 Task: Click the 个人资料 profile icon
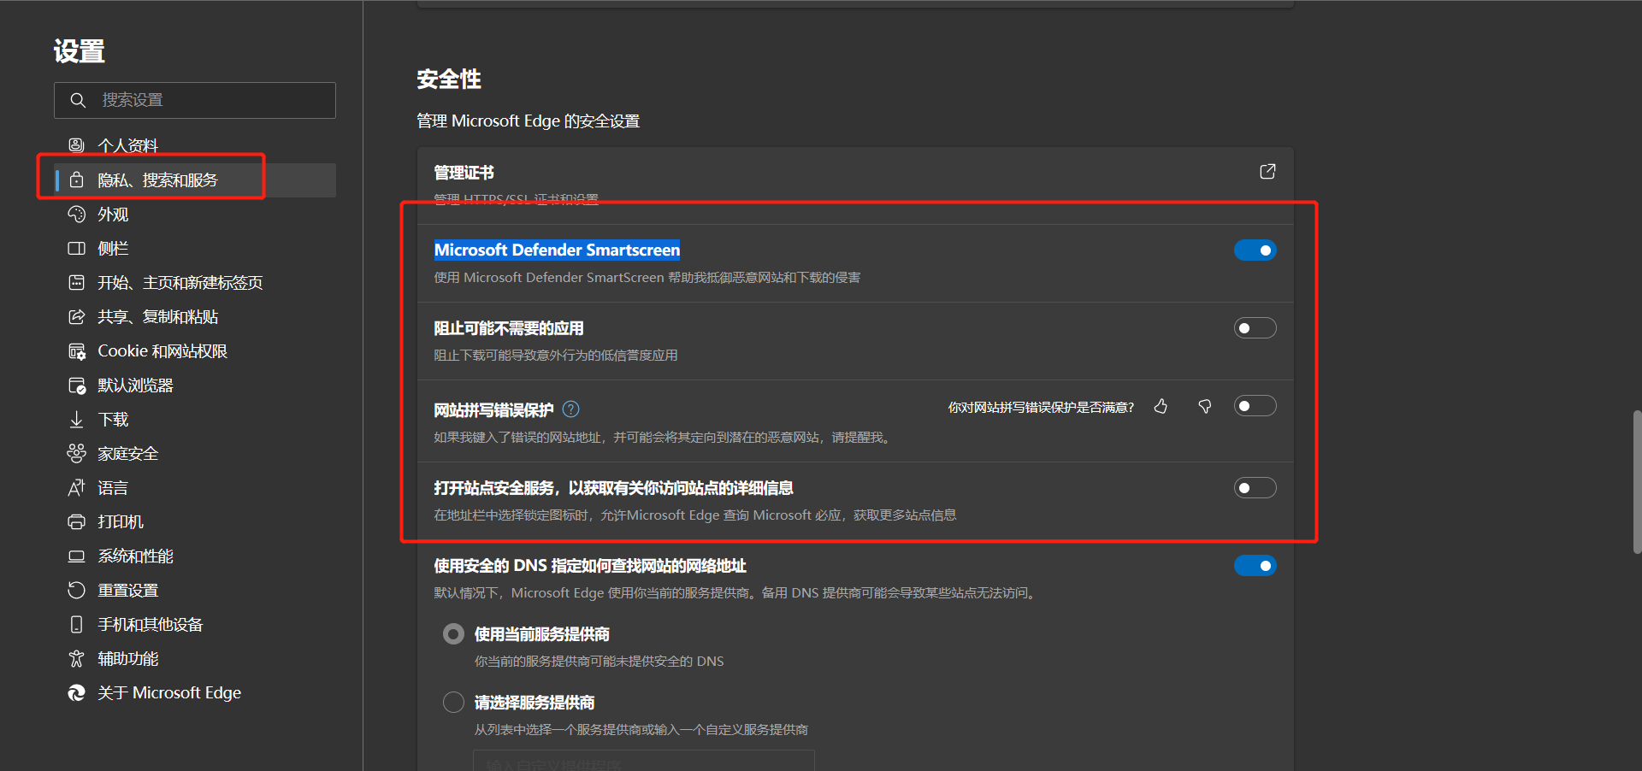(x=76, y=145)
